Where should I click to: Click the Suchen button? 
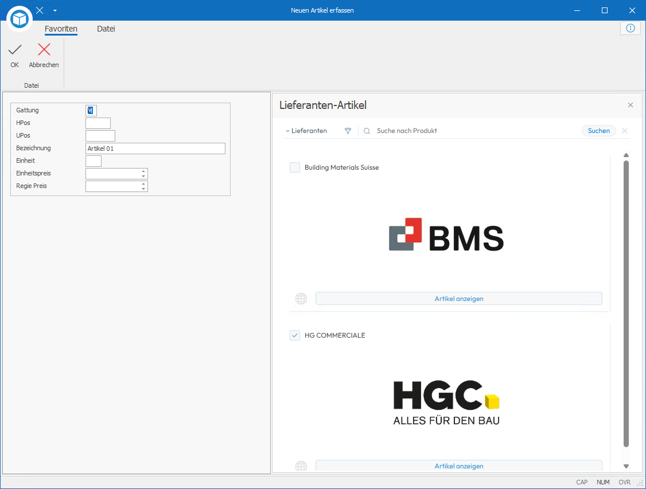[x=598, y=131]
